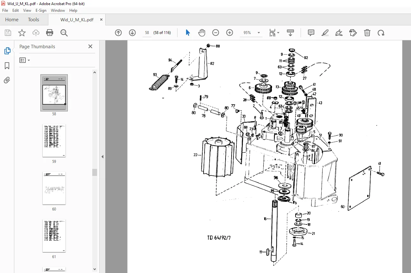Open the E-Sign menu
The width and height of the screenshot is (411, 273).
pos(41,10)
